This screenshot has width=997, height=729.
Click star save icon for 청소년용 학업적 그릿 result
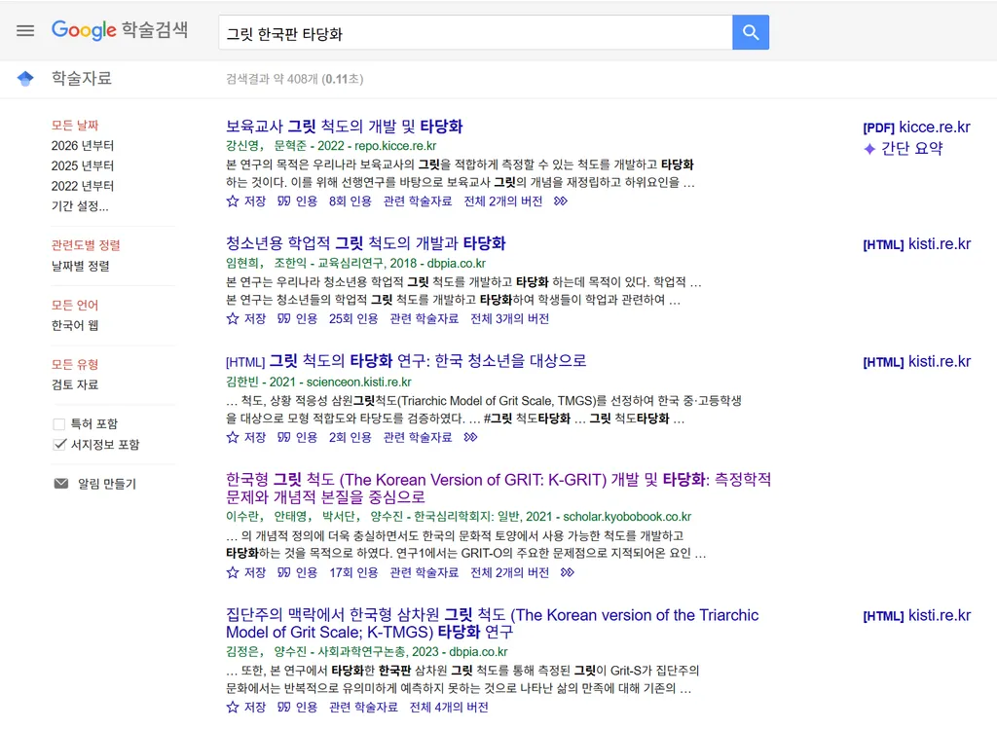point(233,318)
